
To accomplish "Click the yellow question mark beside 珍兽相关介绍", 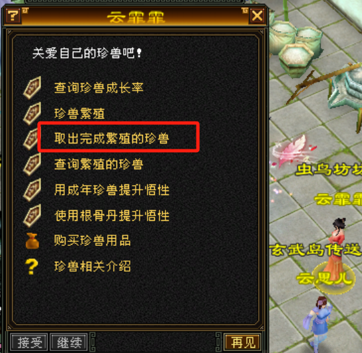I will [x=32, y=266].
